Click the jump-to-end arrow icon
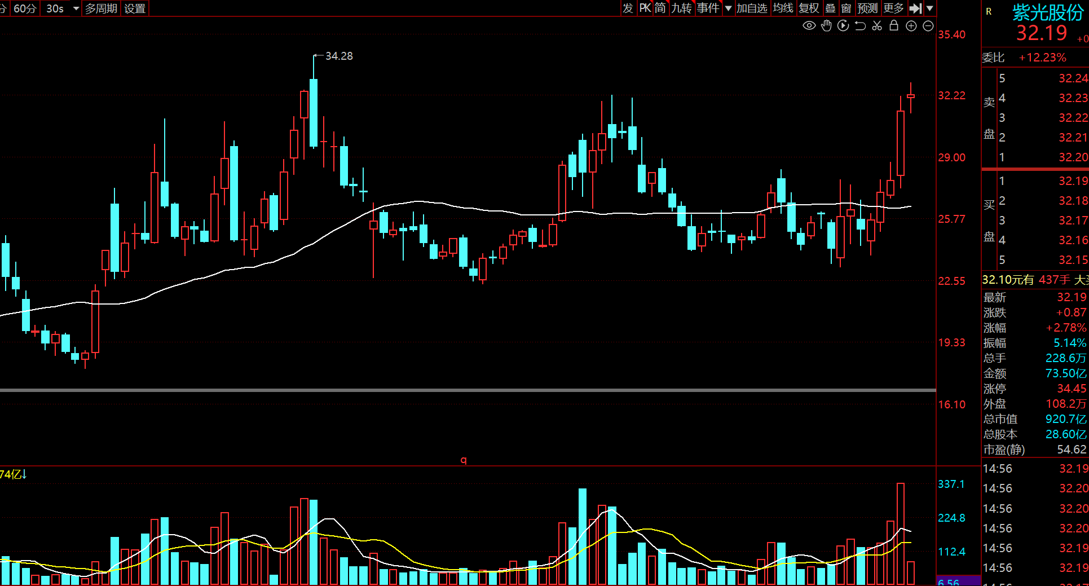1089x586 pixels. click(915, 8)
